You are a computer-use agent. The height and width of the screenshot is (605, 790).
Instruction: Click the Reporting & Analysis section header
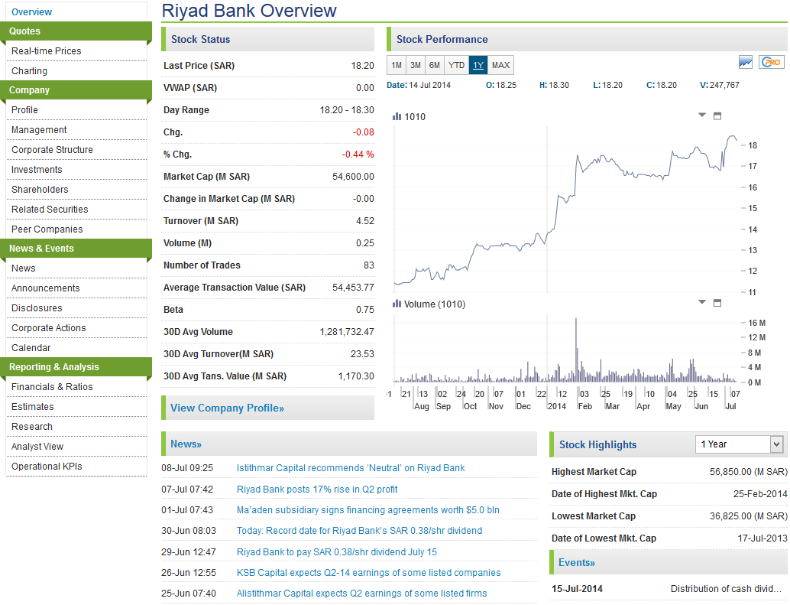pos(76,367)
